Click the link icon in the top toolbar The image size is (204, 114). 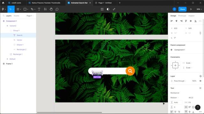[x=114, y=9]
